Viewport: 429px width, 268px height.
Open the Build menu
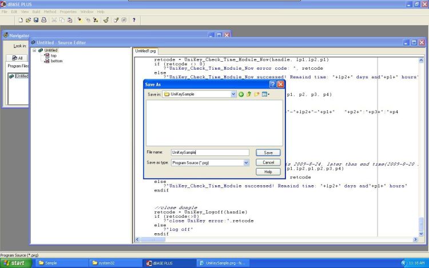[36, 12]
